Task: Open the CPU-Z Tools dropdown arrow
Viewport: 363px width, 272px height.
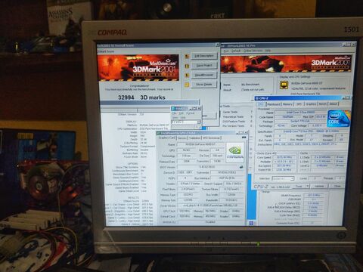Action: pyautogui.click(x=308, y=186)
